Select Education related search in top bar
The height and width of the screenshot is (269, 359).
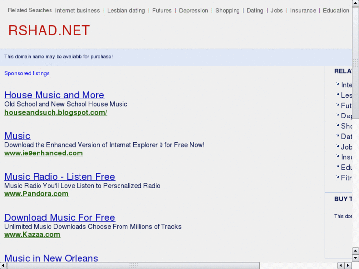click(336, 11)
